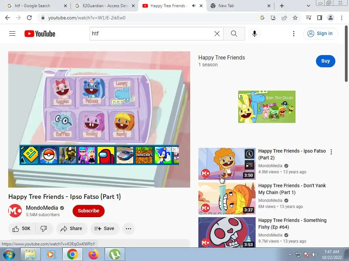Like the video (50K thumbs up)
The width and height of the screenshot is (349, 261).
tap(21, 229)
